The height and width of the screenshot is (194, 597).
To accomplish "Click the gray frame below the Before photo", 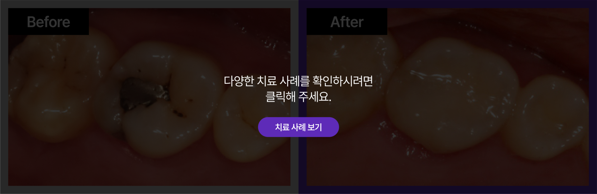I will pyautogui.click(x=149, y=190).
